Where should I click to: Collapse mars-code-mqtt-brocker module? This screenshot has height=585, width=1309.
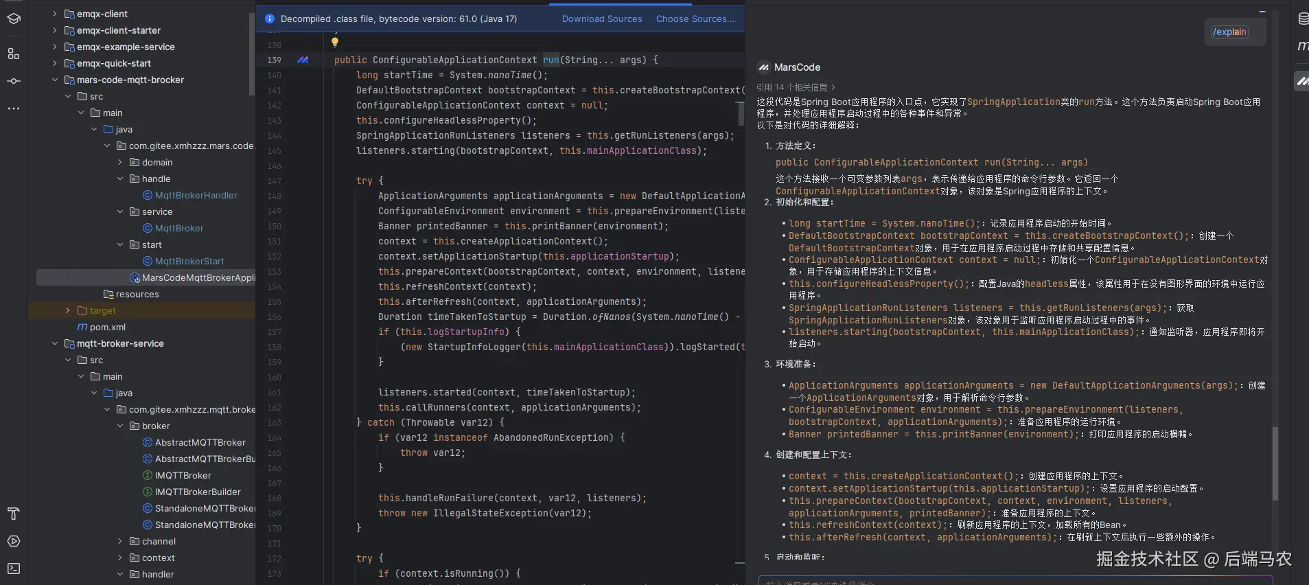coord(54,80)
